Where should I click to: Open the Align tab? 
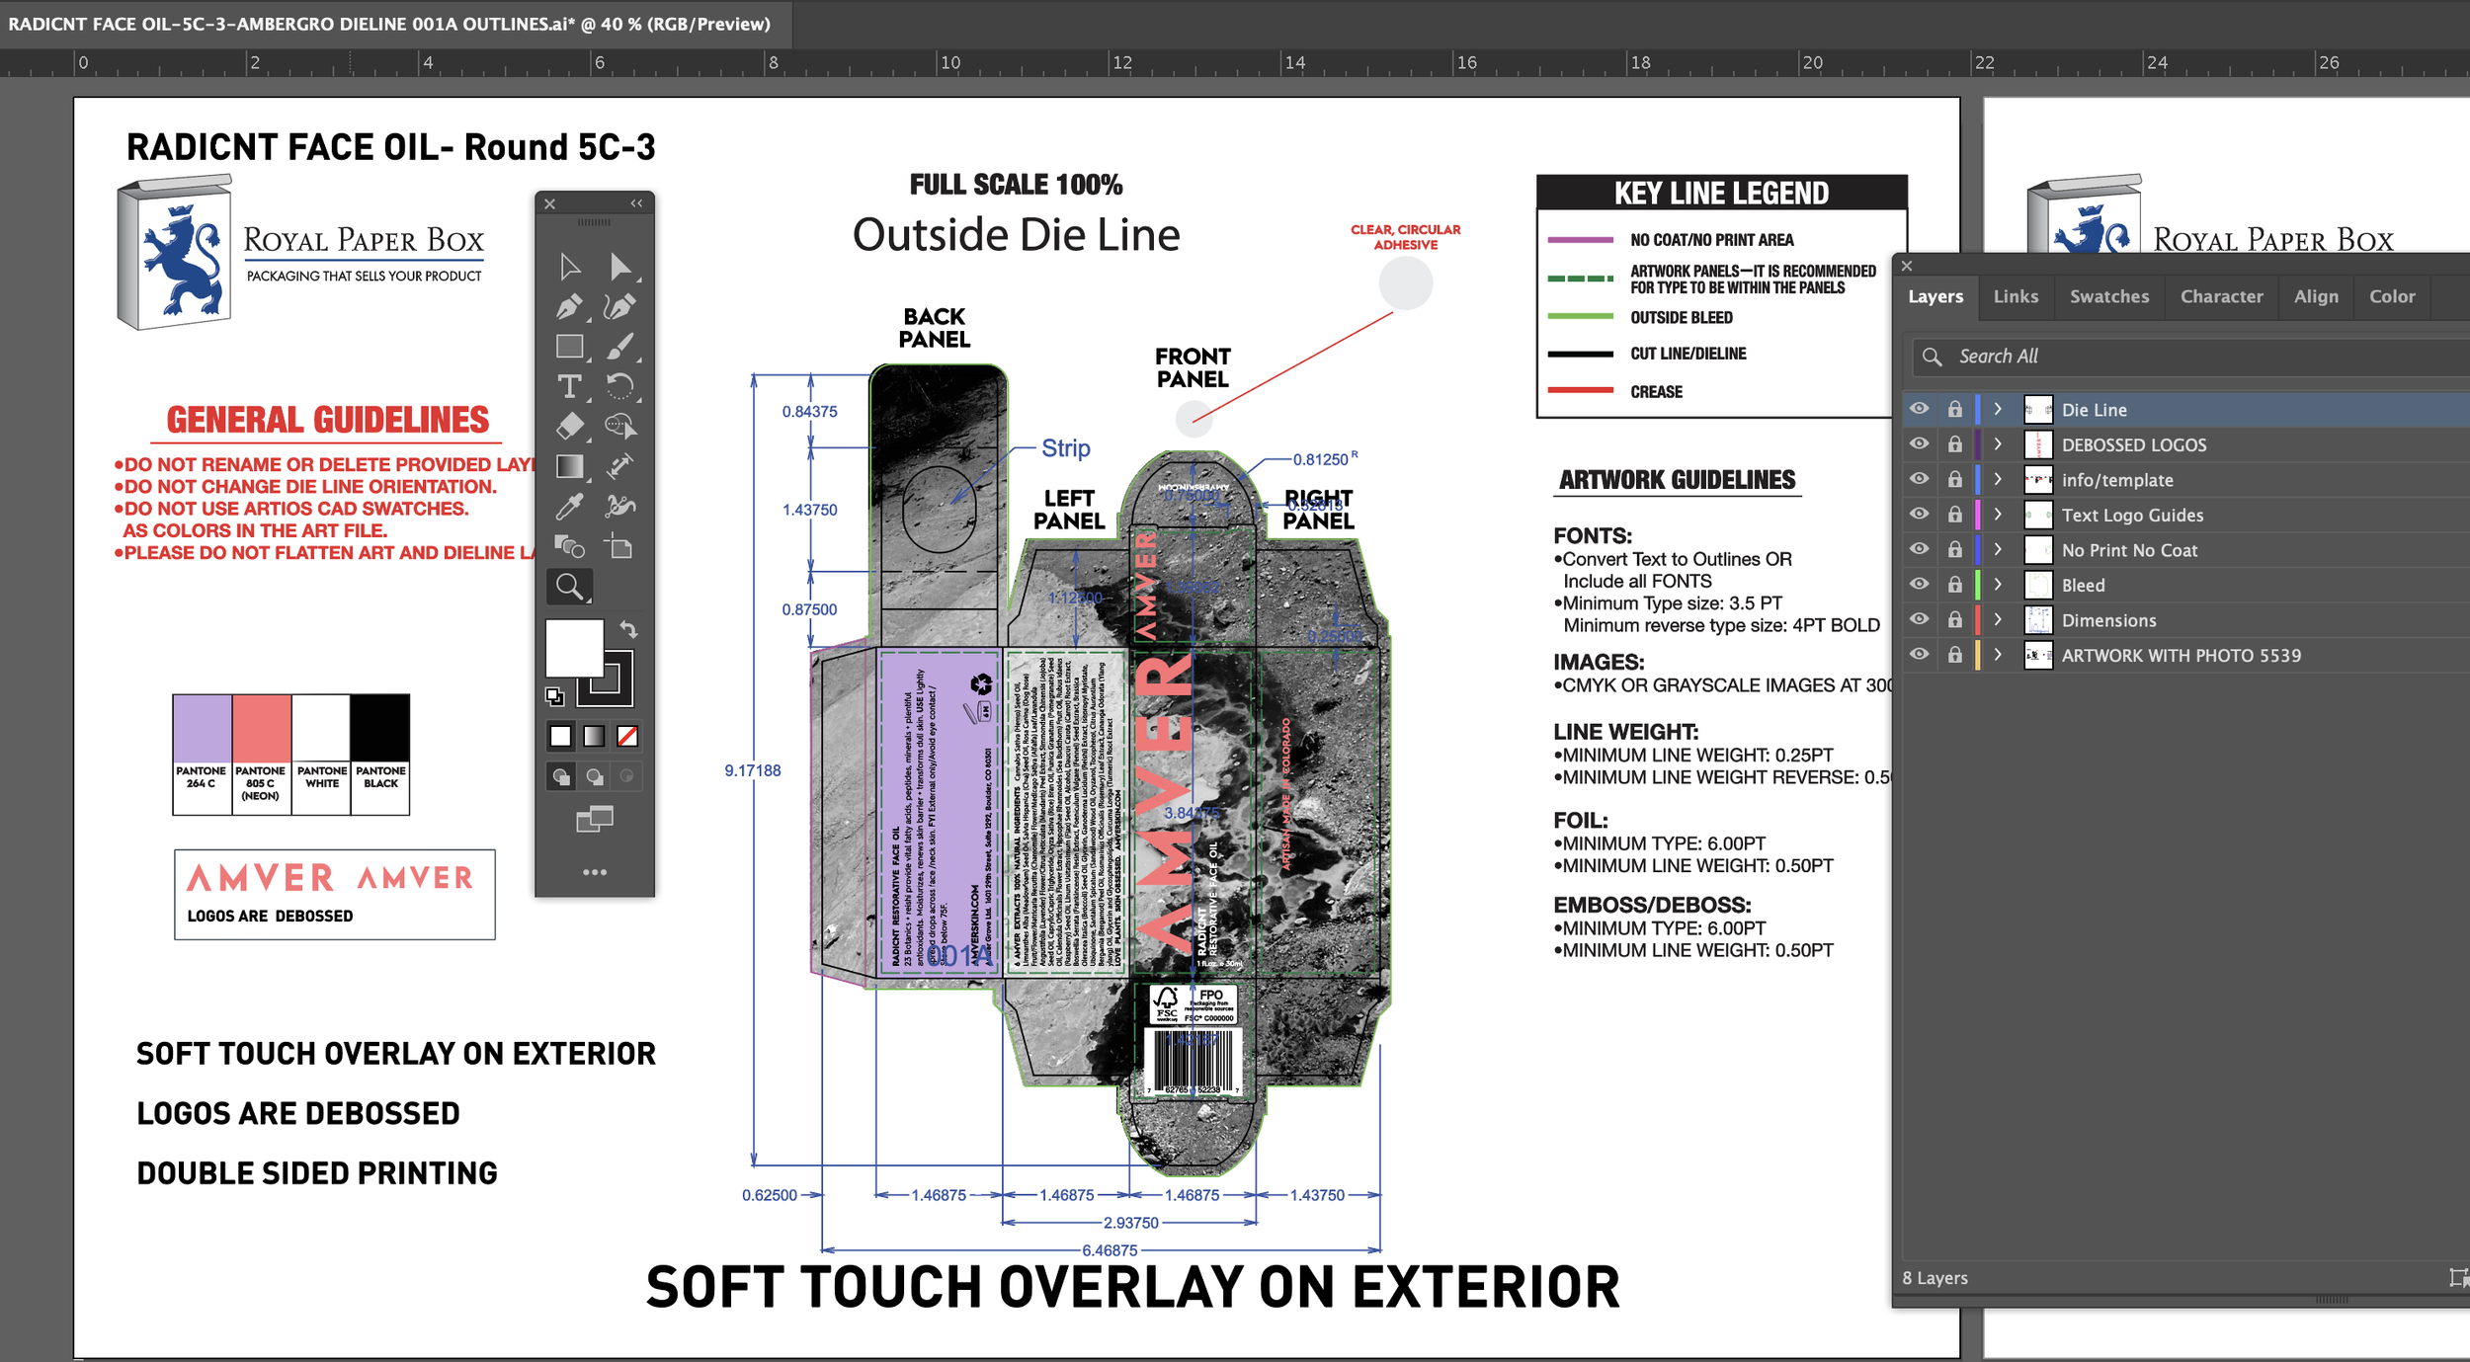[x=2316, y=296]
